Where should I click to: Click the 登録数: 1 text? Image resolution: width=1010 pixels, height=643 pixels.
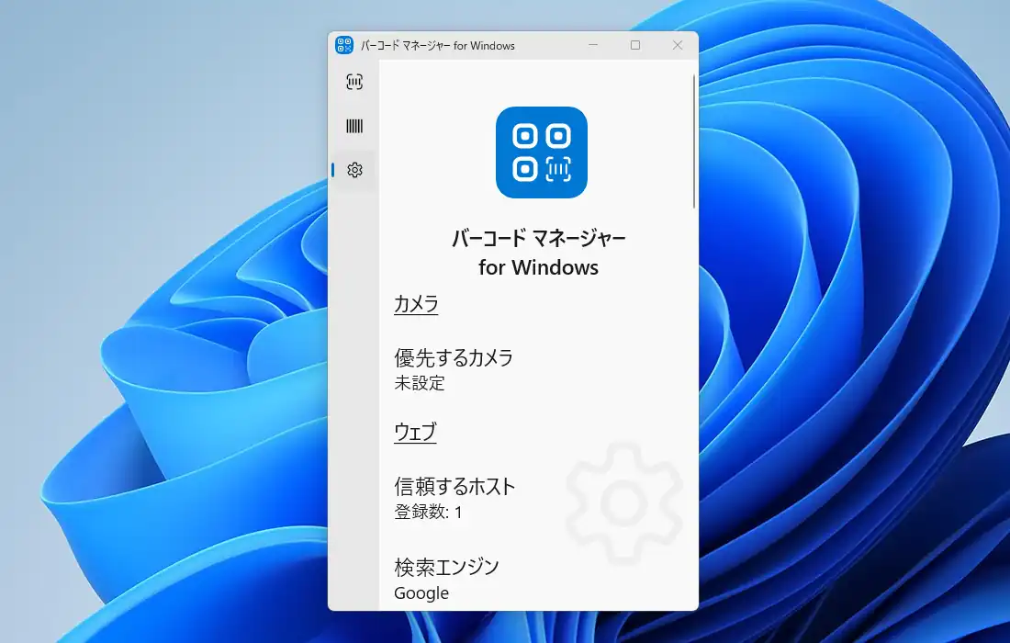click(x=428, y=512)
